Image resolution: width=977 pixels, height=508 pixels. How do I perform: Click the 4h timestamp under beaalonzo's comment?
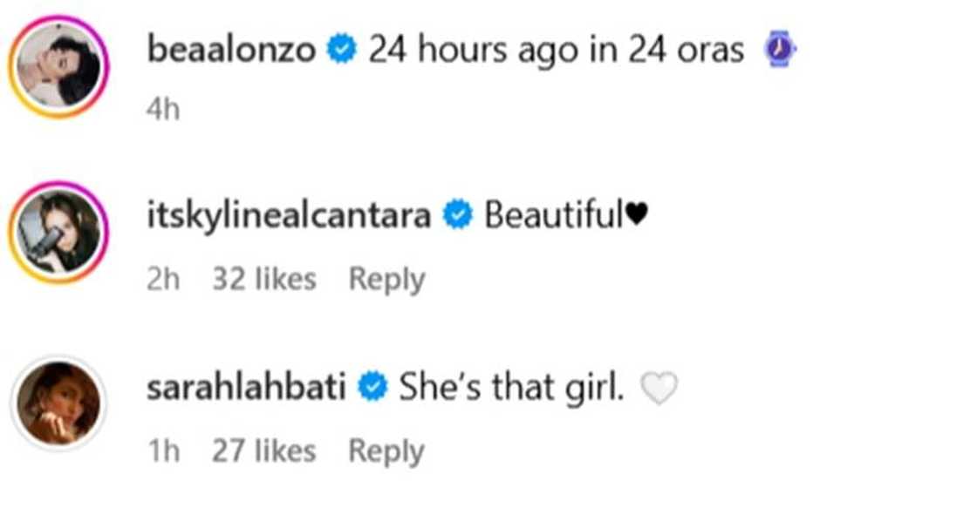162,111
